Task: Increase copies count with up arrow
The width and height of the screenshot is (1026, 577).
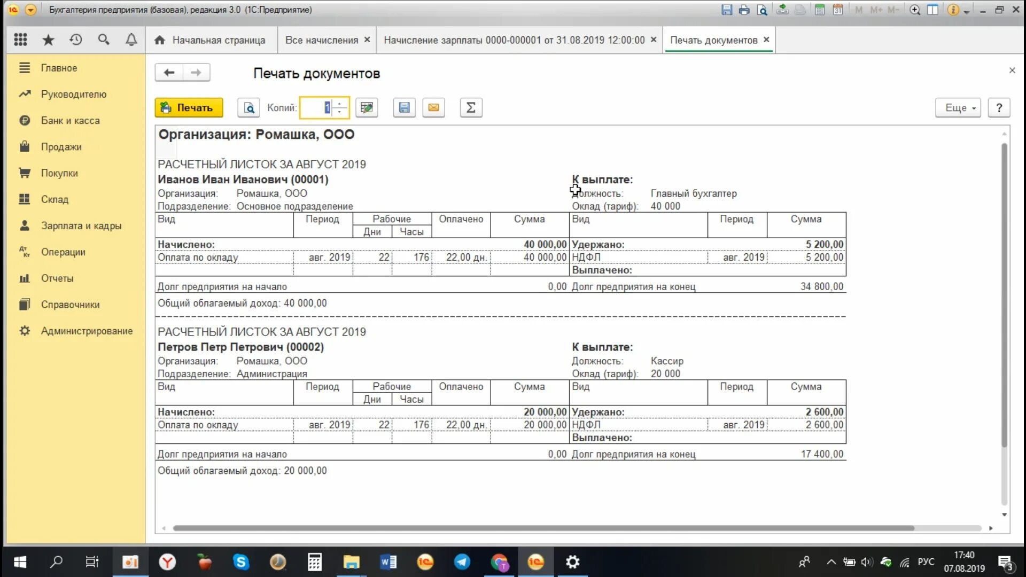Action: [340, 104]
